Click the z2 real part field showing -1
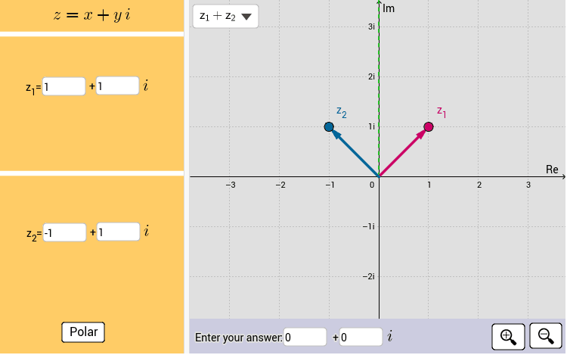The height and width of the screenshot is (355, 567). click(65, 232)
